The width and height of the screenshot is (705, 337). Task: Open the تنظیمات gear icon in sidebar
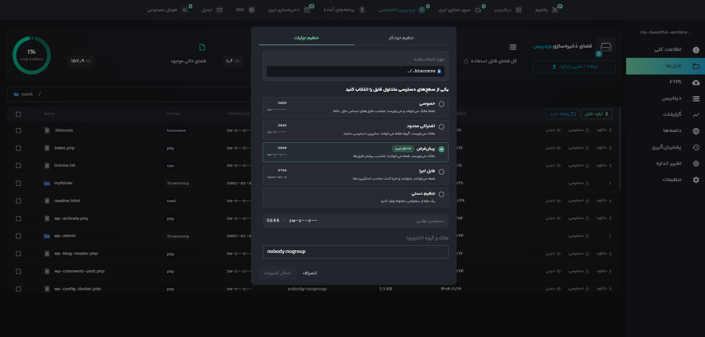pyautogui.click(x=696, y=180)
